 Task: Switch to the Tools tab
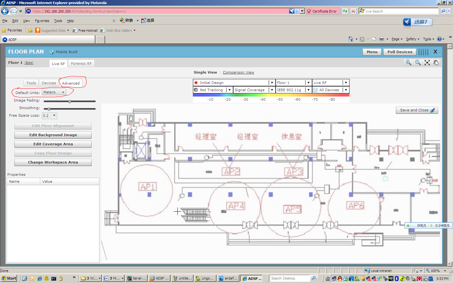31,83
